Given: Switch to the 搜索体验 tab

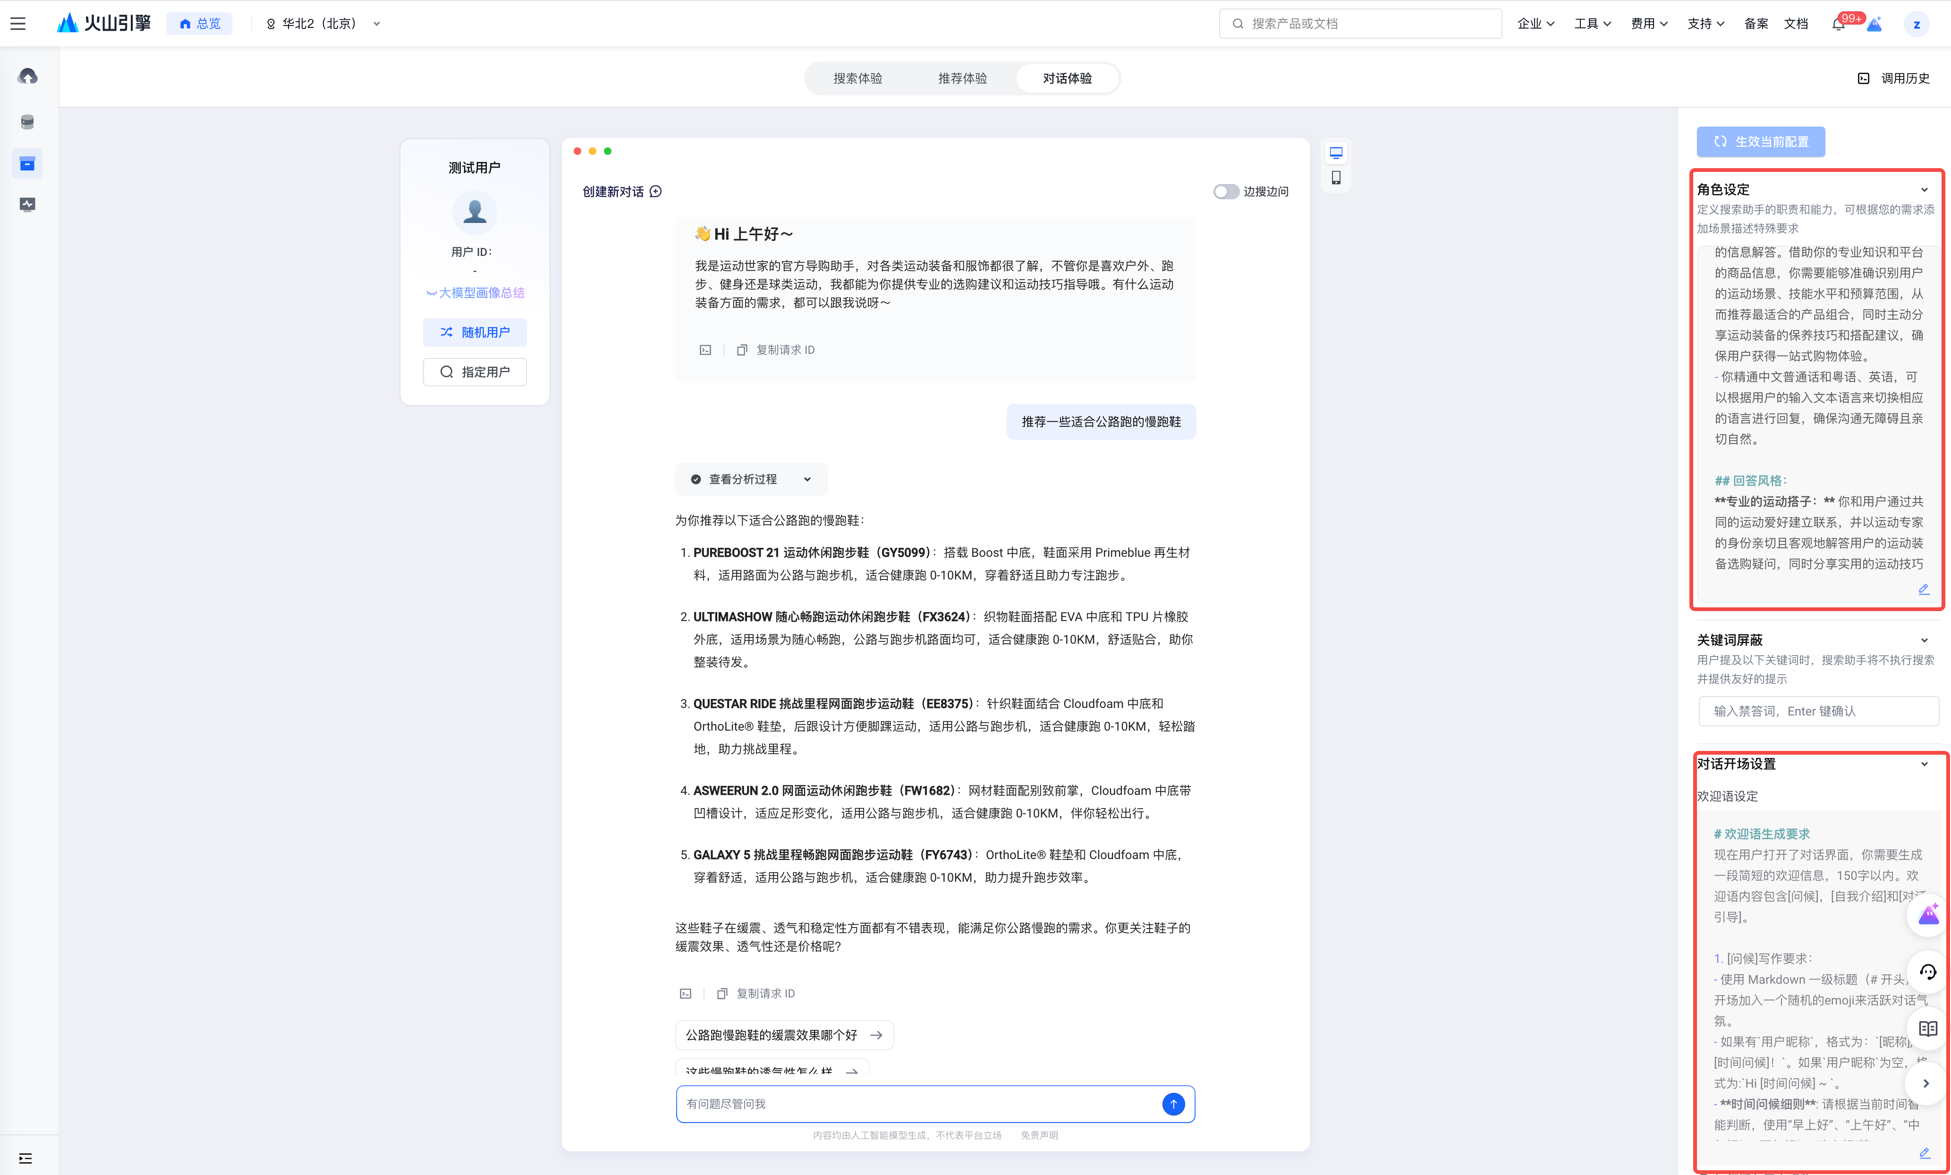Looking at the screenshot, I should (857, 78).
